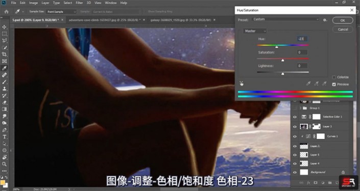Viewport: 360px width, 191px height.
Task: Open the File menu
Action: 14,3
